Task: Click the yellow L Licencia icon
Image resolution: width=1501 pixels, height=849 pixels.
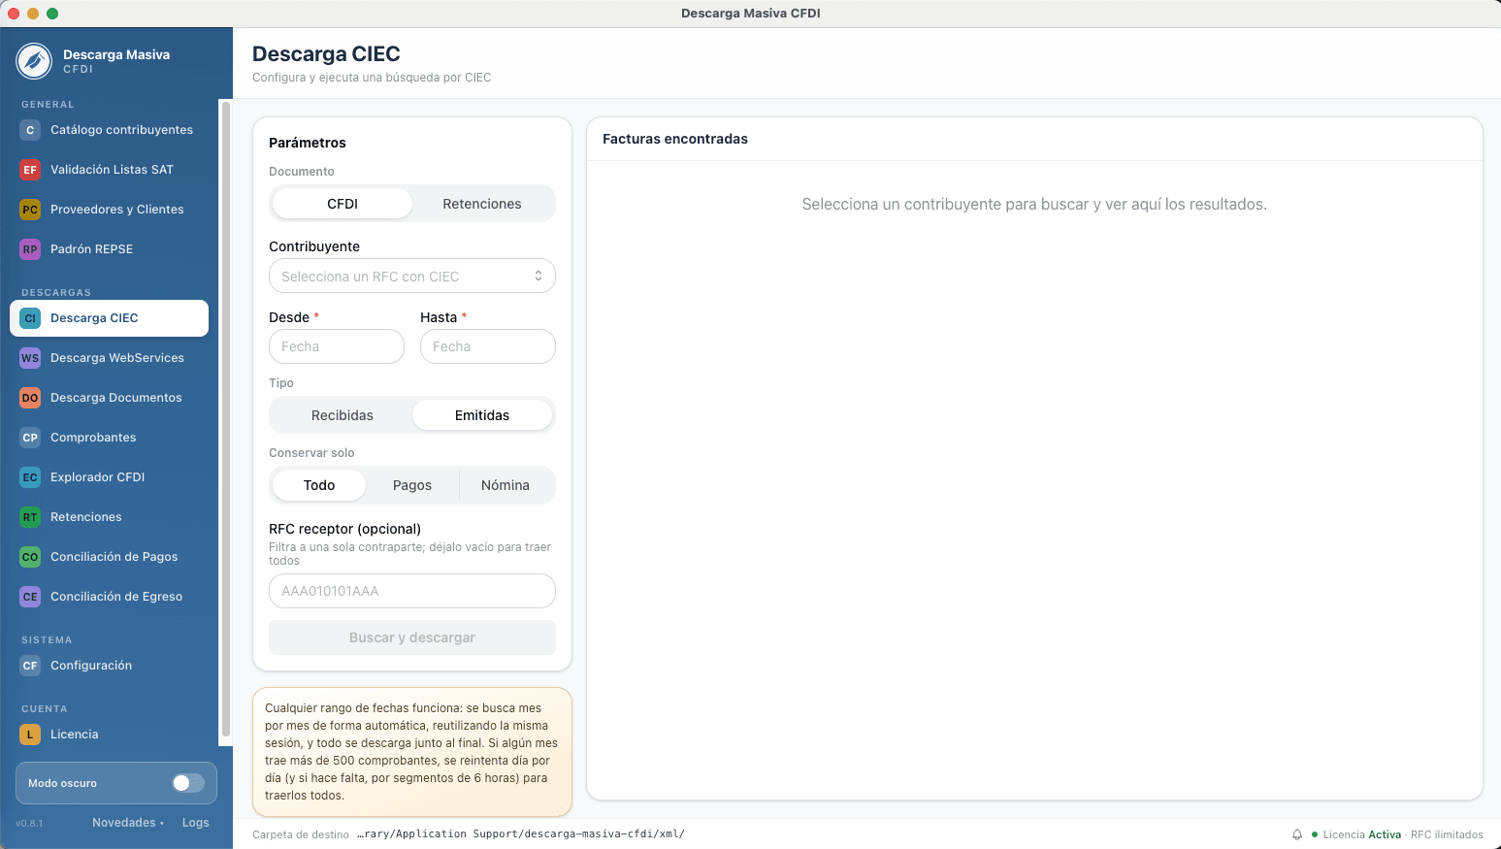Action: point(30,735)
